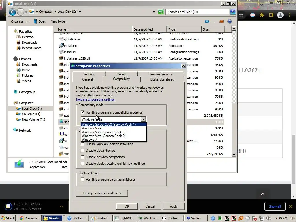Open Downloads in the Favorites list

[x=29, y=42]
